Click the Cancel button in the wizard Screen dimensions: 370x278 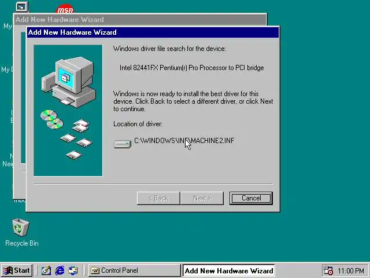click(251, 198)
